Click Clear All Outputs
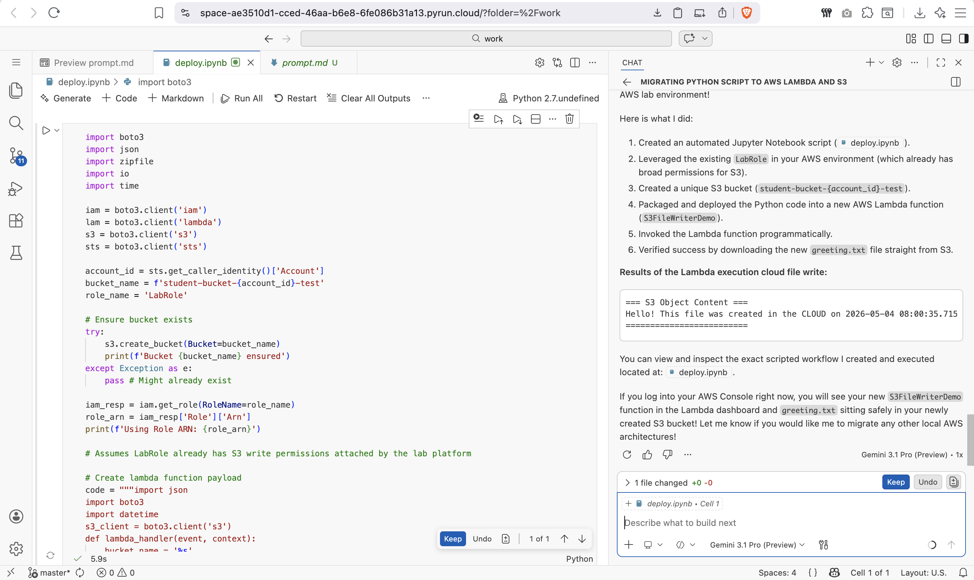Image resolution: width=974 pixels, height=580 pixels. [x=369, y=98]
